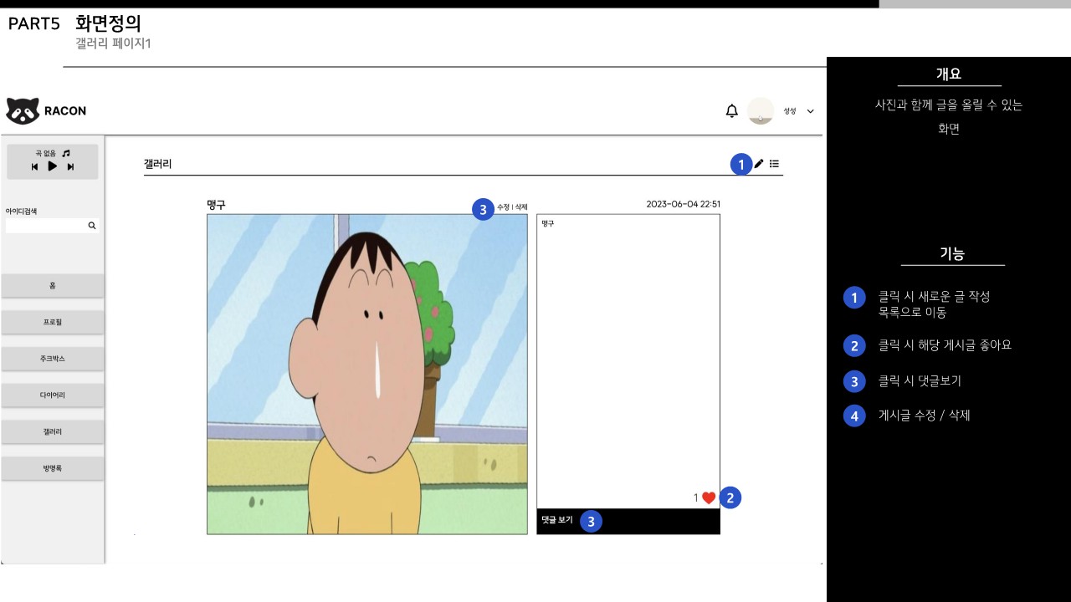Click 삭제 to delete the post
Screen dimensions: 1071x602
click(521, 207)
